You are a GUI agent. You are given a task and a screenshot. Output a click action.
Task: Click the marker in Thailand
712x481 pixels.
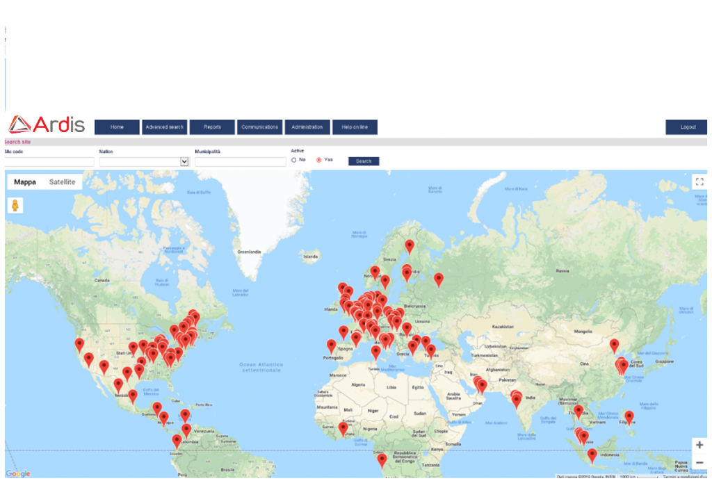click(x=578, y=412)
